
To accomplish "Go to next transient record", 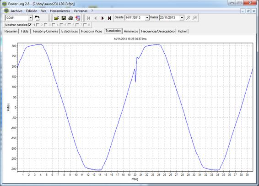I will [103, 18].
